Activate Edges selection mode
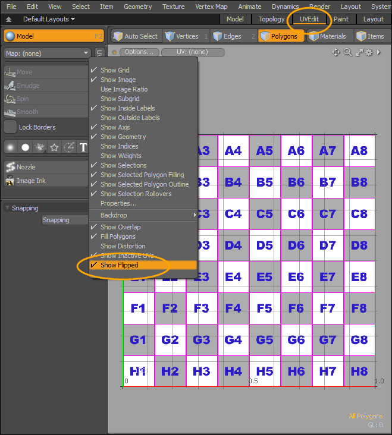 pos(232,36)
